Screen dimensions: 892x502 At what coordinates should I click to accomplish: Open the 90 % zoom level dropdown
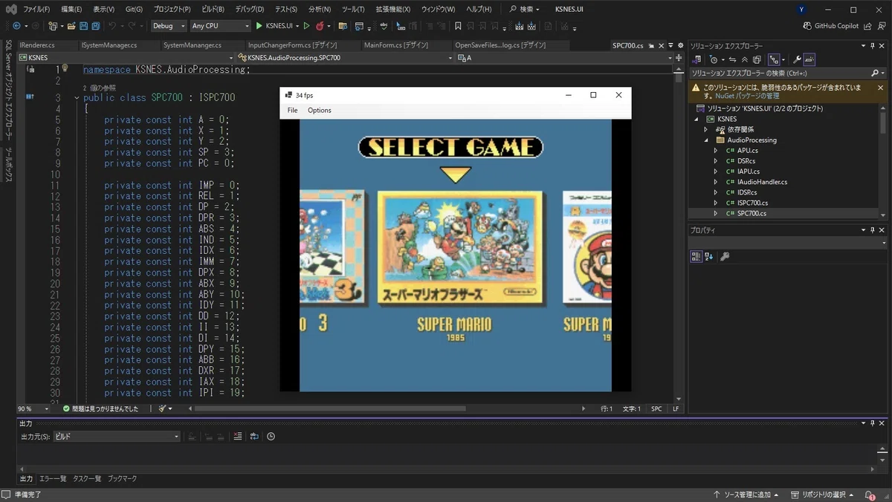pyautogui.click(x=33, y=408)
